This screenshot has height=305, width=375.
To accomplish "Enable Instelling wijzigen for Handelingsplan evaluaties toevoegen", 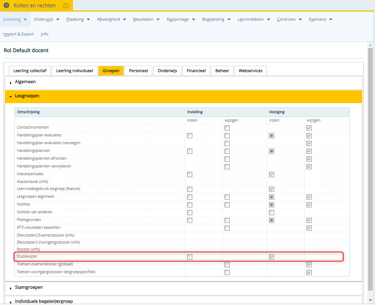I will click(x=227, y=143).
